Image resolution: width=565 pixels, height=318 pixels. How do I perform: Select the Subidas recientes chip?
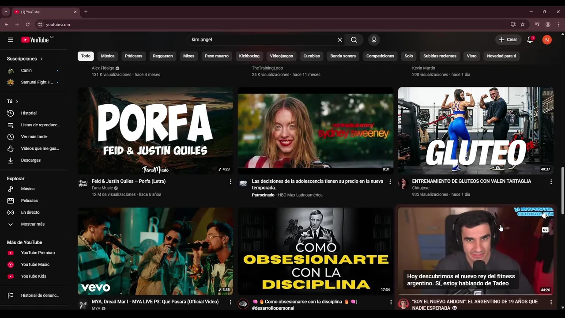pos(440,56)
